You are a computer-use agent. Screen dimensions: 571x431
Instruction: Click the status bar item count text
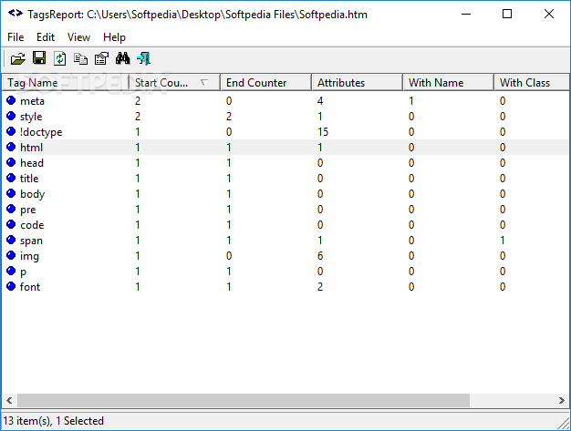click(x=54, y=421)
